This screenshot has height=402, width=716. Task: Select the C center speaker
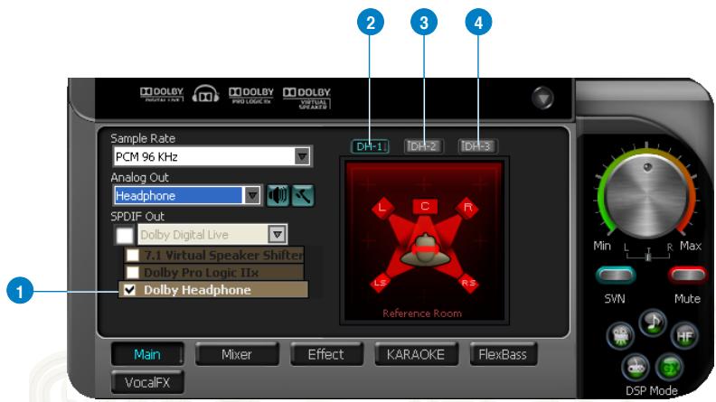pos(425,206)
